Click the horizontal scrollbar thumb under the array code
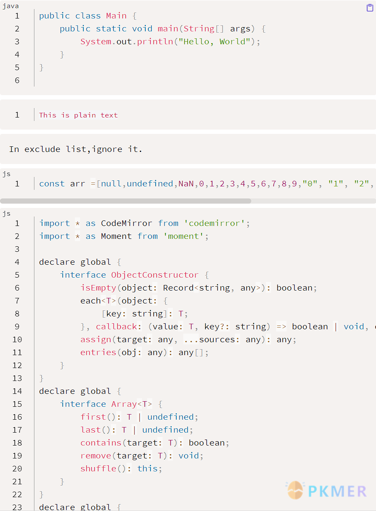This screenshot has width=376, height=511. click(126, 201)
